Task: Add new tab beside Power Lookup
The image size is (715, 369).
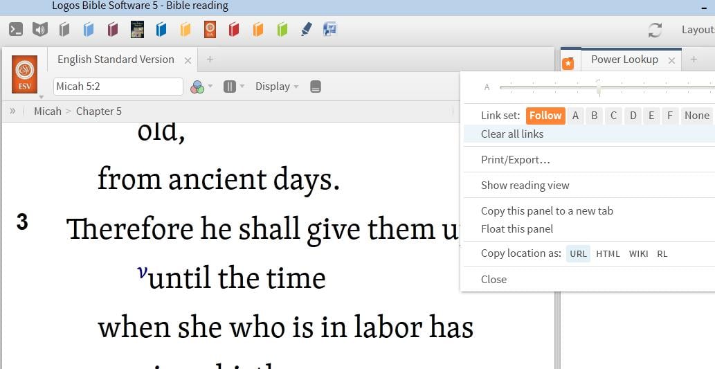Action: click(x=694, y=60)
